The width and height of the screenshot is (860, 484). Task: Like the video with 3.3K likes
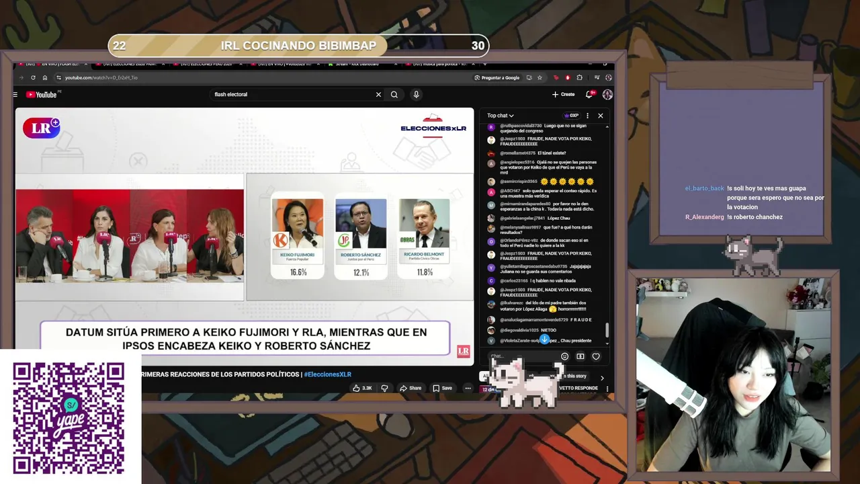click(362, 388)
